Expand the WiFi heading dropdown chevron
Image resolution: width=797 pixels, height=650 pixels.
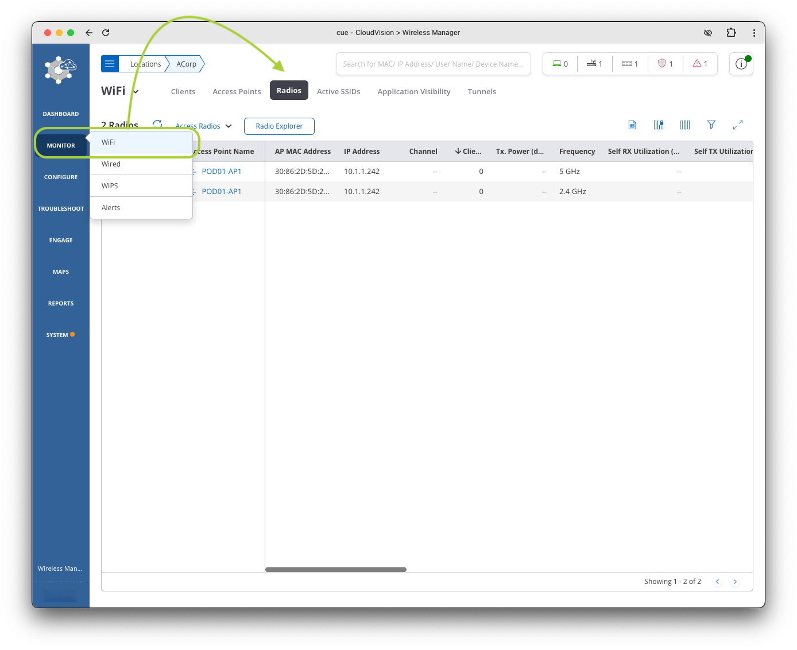(x=136, y=92)
